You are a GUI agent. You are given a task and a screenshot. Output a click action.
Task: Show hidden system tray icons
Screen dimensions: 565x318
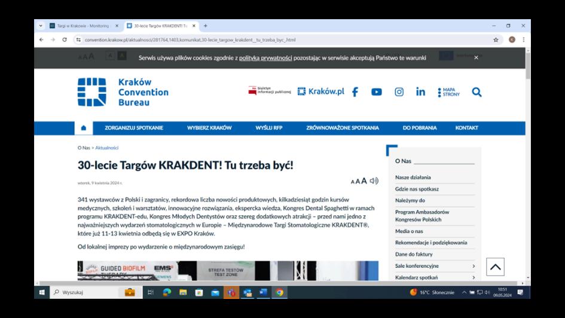(x=464, y=292)
